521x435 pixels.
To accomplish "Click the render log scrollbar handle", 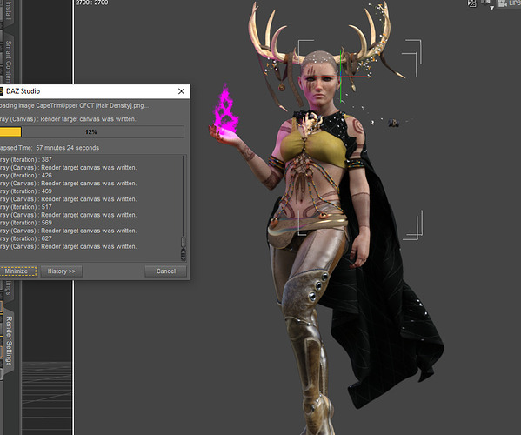I will (x=183, y=241).
